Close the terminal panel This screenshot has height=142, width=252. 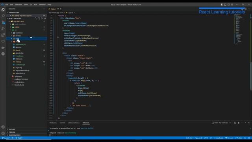pos(249,123)
